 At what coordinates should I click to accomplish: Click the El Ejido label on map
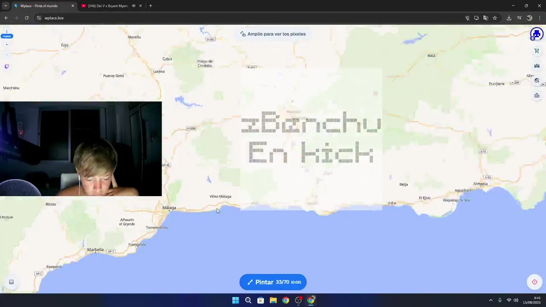[424, 198]
